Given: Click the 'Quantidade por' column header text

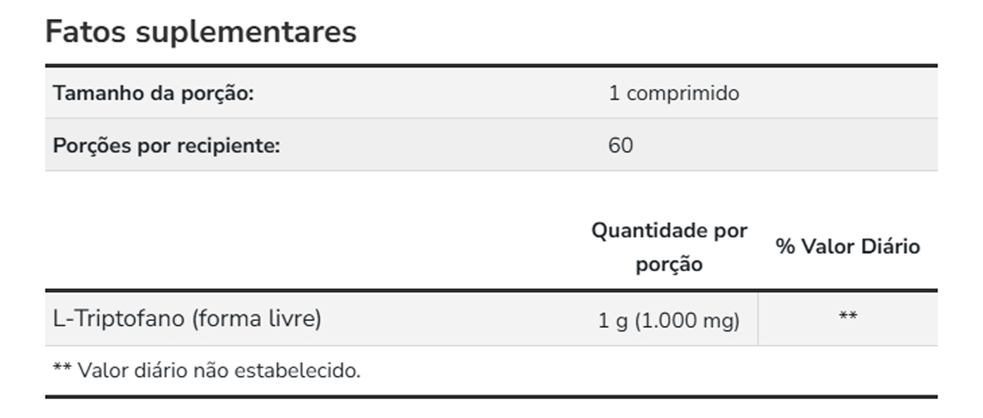Looking at the screenshot, I should 669,230.
